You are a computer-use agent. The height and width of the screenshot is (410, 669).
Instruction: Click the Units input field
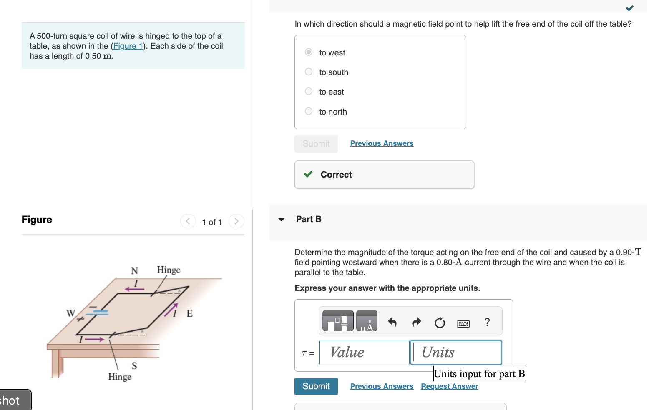coord(456,352)
